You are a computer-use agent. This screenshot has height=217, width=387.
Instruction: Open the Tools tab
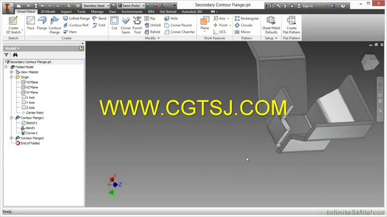(x=81, y=12)
